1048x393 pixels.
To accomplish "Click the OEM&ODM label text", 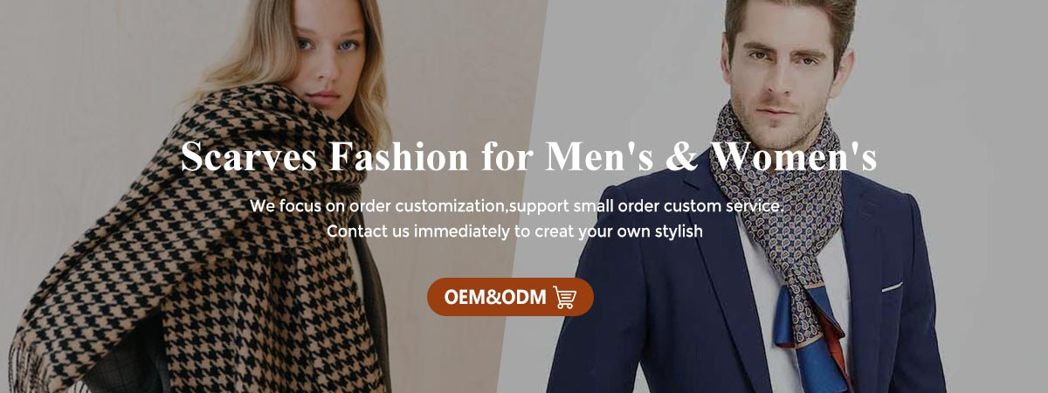I will pyautogui.click(x=495, y=298).
